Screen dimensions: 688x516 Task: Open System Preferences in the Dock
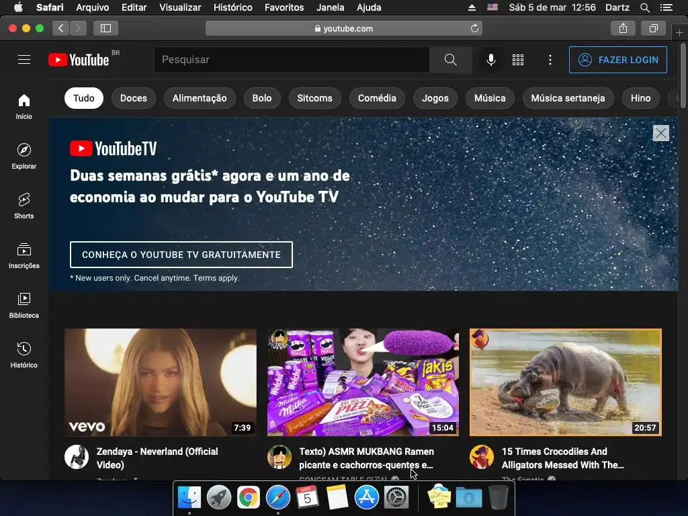[396, 498]
